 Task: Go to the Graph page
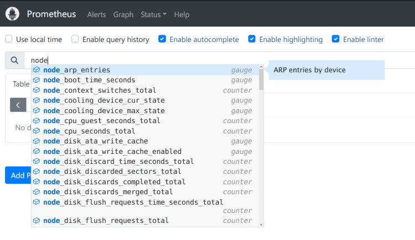(123, 14)
